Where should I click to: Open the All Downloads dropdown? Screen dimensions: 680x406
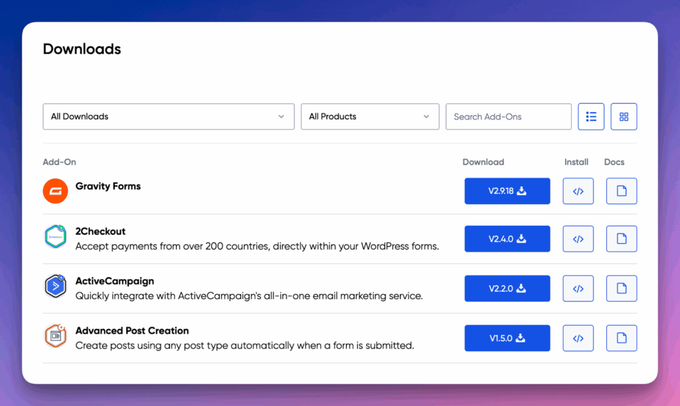(x=169, y=117)
